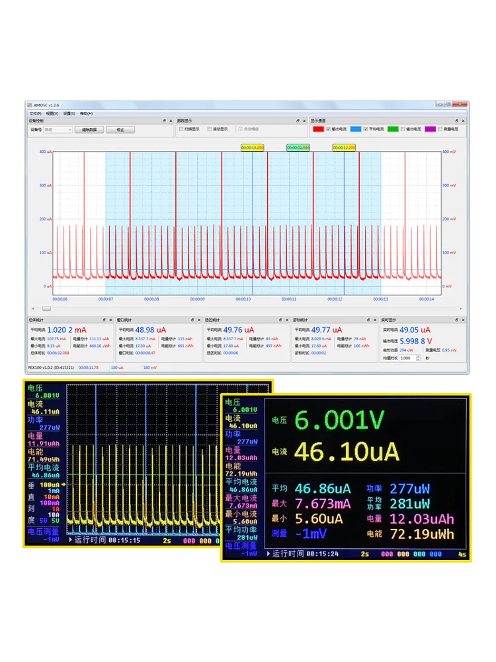Close the 跟踪显示 panel
Viewport: 496px width, 662px height.
tap(304, 120)
